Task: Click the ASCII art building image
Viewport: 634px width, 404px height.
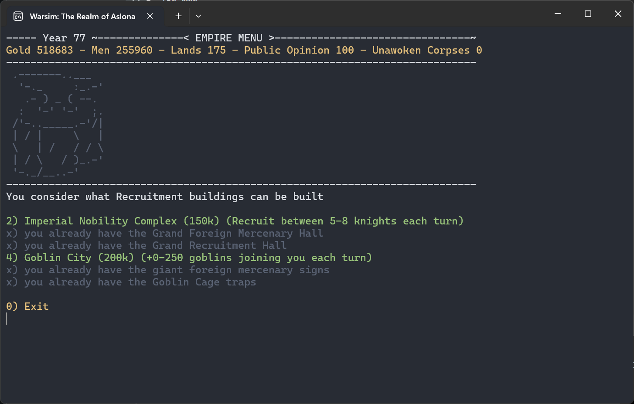Action: click(58, 124)
